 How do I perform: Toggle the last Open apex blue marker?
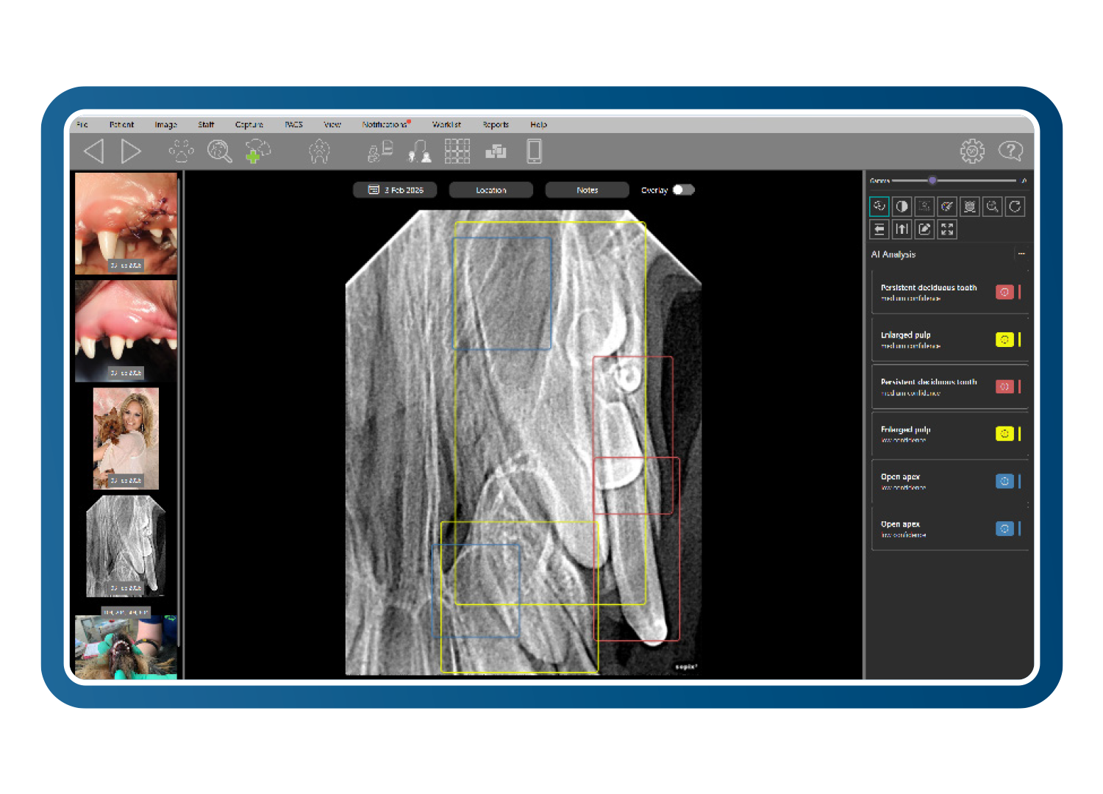point(1004,529)
